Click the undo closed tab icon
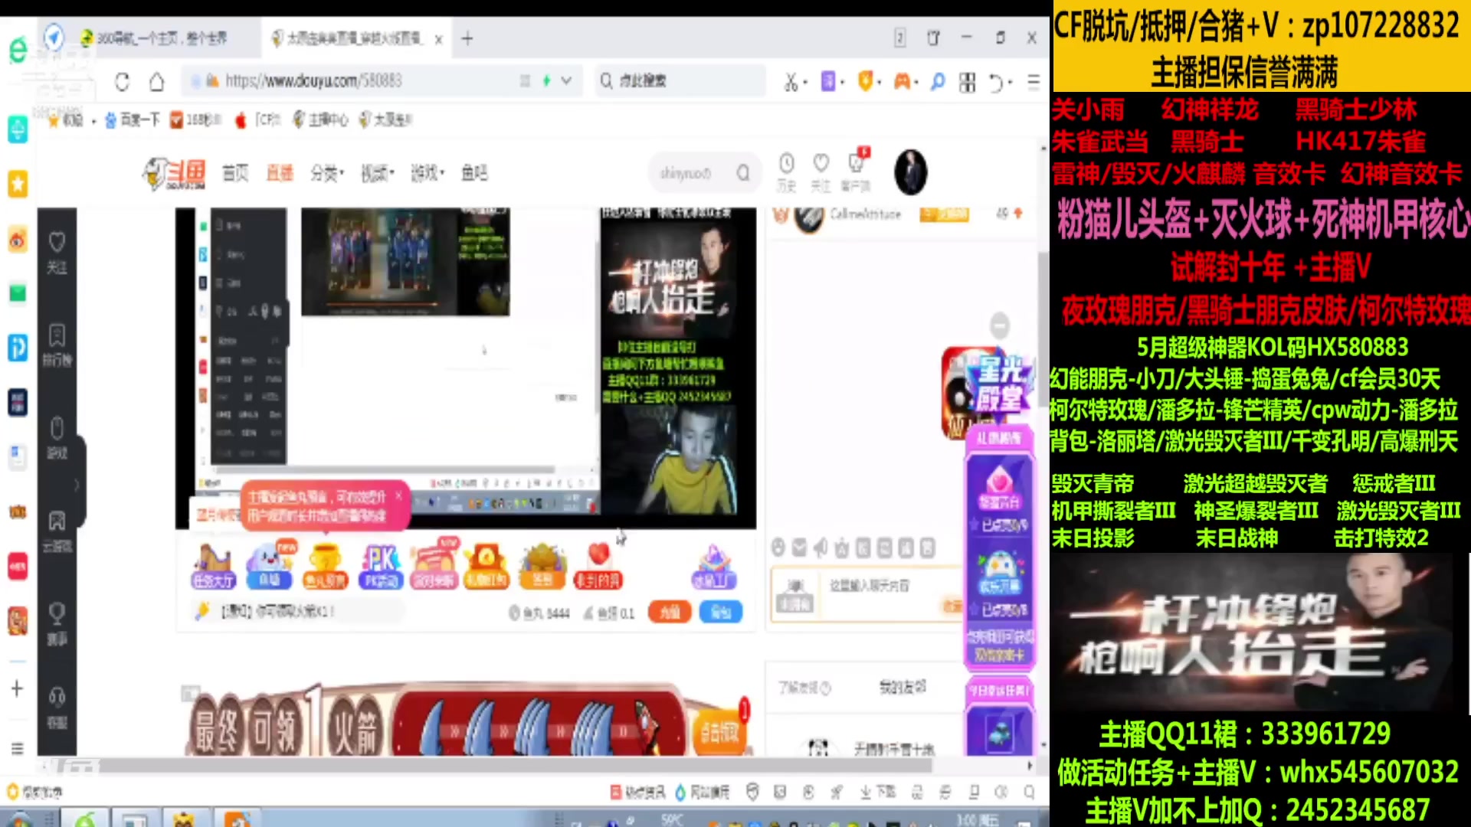The width and height of the screenshot is (1471, 827). pyautogui.click(x=996, y=81)
